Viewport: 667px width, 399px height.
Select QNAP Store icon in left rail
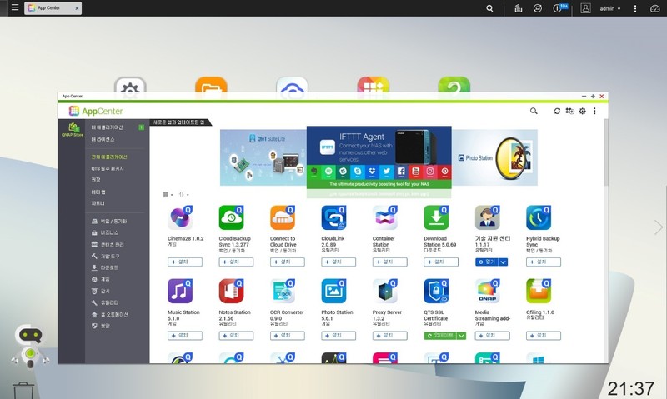[x=73, y=130]
